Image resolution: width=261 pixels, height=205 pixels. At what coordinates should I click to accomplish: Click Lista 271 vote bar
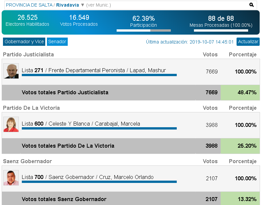(99, 75)
